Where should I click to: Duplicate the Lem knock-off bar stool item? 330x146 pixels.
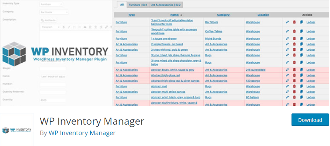click(x=301, y=22)
